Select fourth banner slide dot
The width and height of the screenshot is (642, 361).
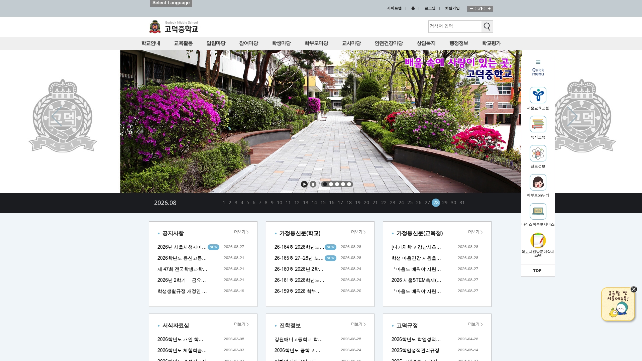pos(343,184)
